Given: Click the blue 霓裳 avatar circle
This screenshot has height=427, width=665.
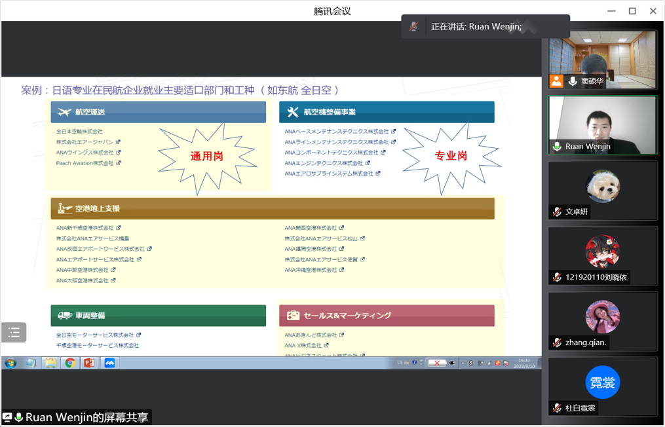Looking at the screenshot, I should (602, 382).
